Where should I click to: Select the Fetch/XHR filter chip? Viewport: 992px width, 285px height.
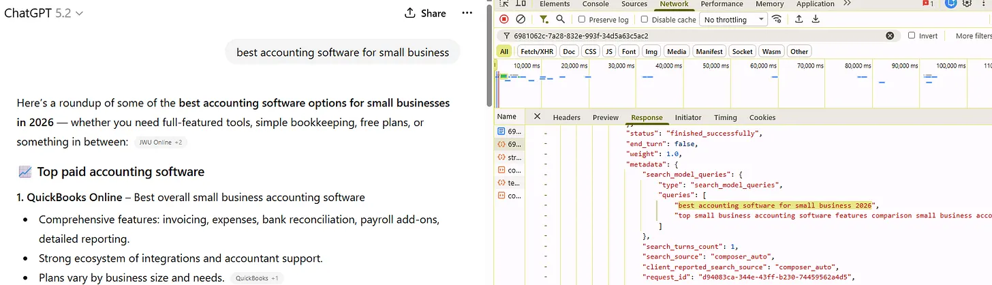[536, 51]
